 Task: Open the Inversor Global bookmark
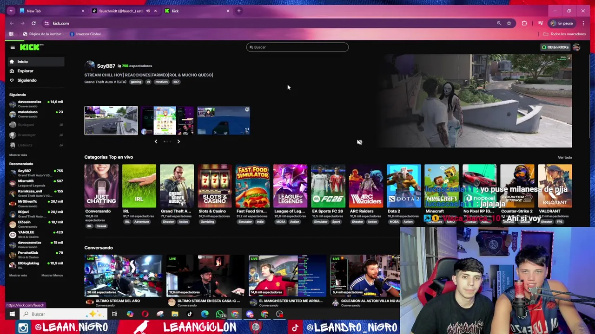click(85, 34)
